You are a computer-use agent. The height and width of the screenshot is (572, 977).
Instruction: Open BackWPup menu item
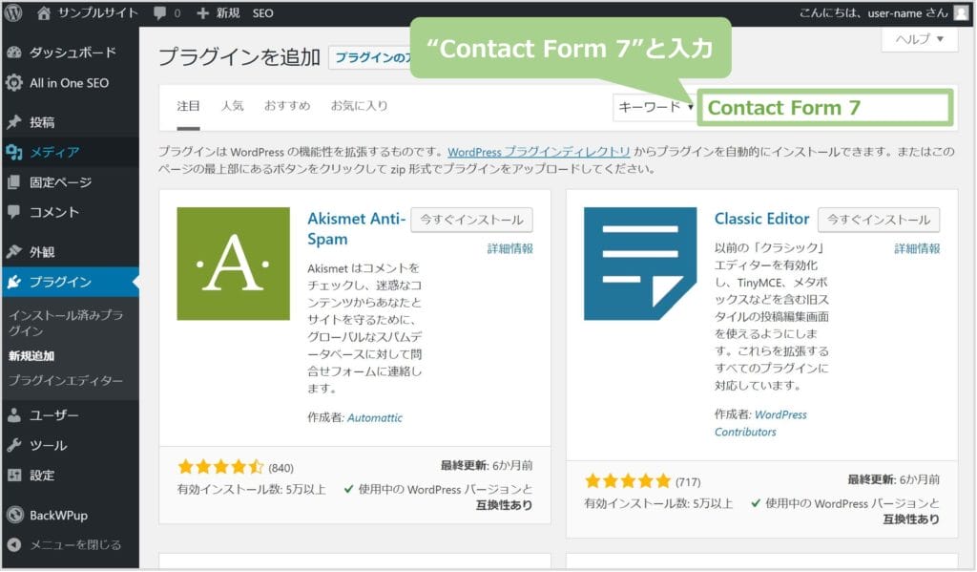coord(58,515)
